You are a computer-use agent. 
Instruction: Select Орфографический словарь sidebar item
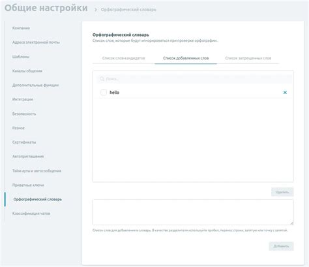tap(38, 199)
